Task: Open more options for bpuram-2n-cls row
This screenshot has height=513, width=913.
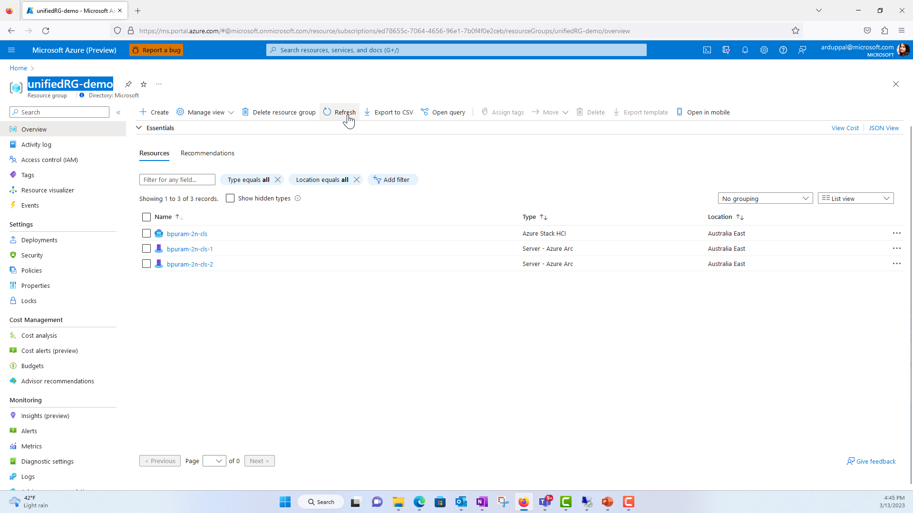Action: click(x=896, y=233)
